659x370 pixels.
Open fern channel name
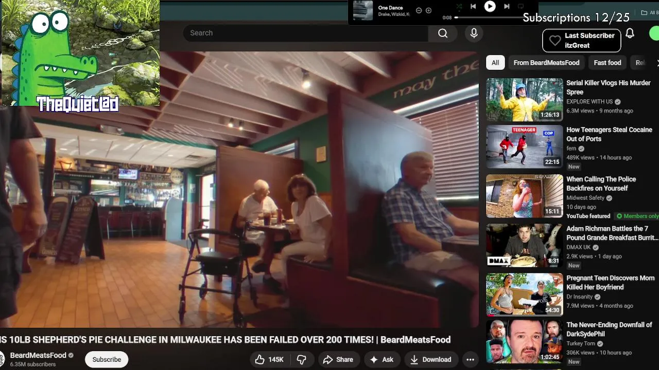(571, 149)
